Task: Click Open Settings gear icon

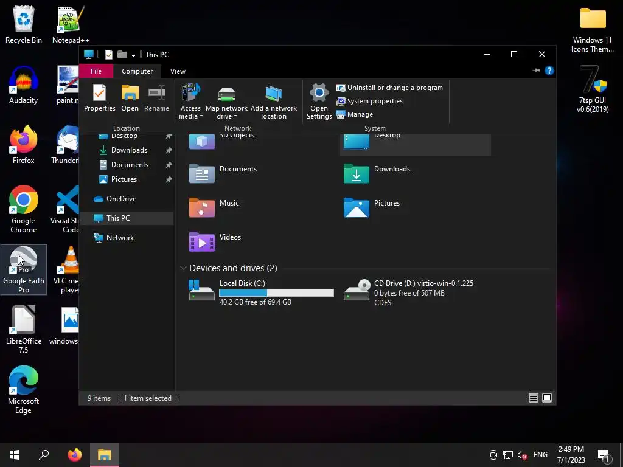Action: [x=319, y=102]
